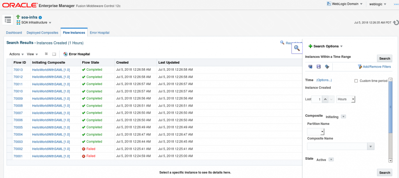
Task: Click the delete selected instances icon
Action: (x=46, y=54)
